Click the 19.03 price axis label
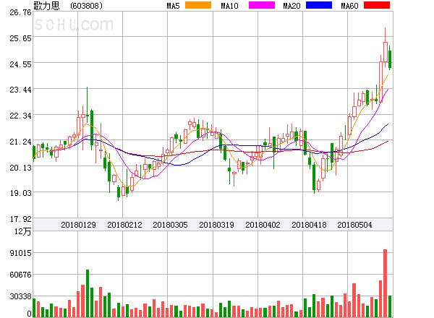The width and height of the screenshot is (434, 318). coord(20,193)
